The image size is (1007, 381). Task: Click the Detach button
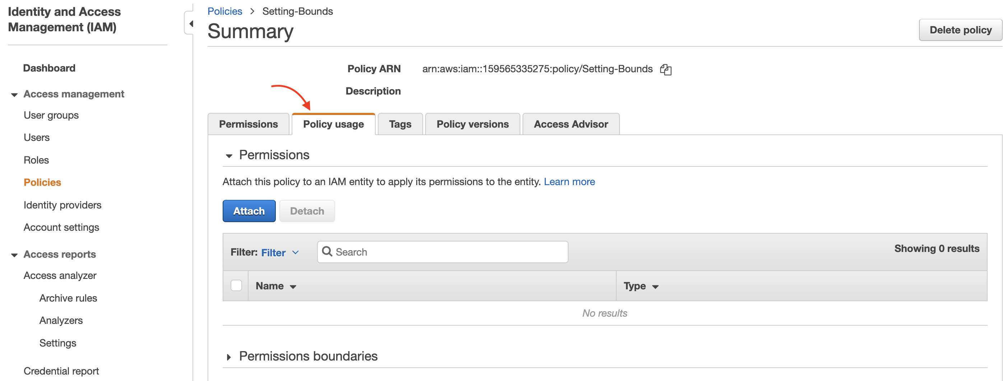(307, 211)
